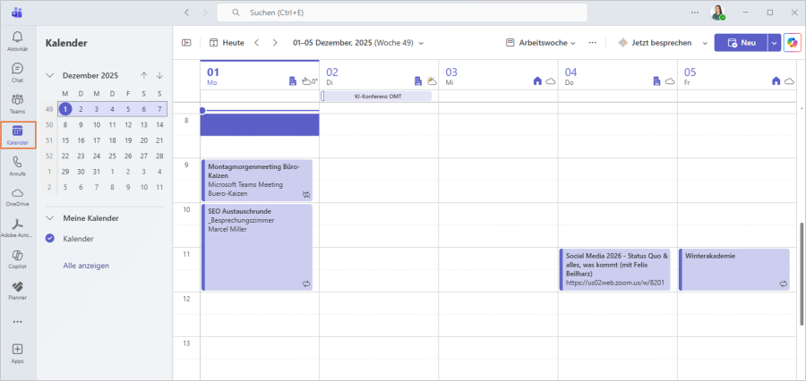Go to next week arrow
Image resolution: width=806 pixels, height=381 pixels.
pyautogui.click(x=275, y=43)
